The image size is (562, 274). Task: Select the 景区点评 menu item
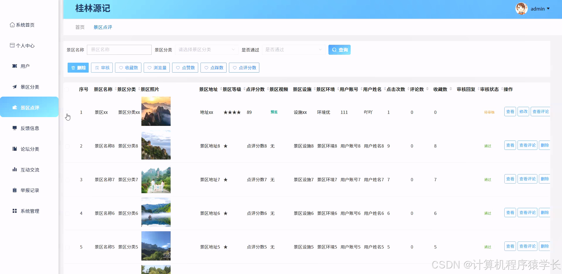(x=29, y=107)
